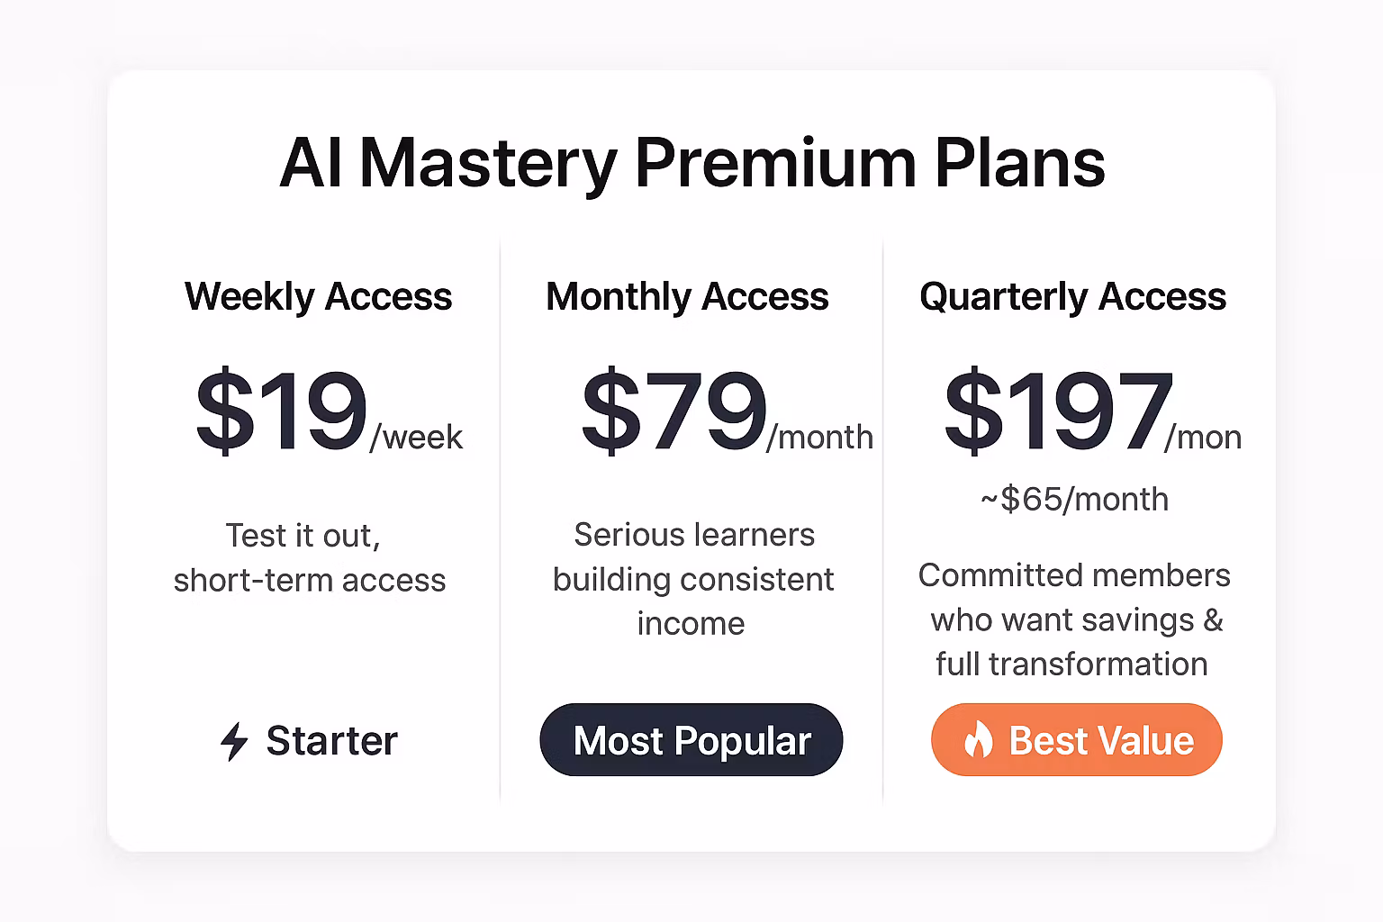Click the /week billing period text
This screenshot has width=1383, height=922.
pos(416,438)
